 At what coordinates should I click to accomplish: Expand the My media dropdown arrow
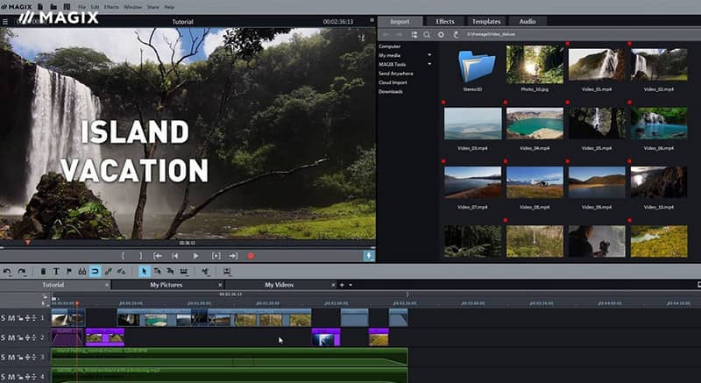(x=429, y=55)
